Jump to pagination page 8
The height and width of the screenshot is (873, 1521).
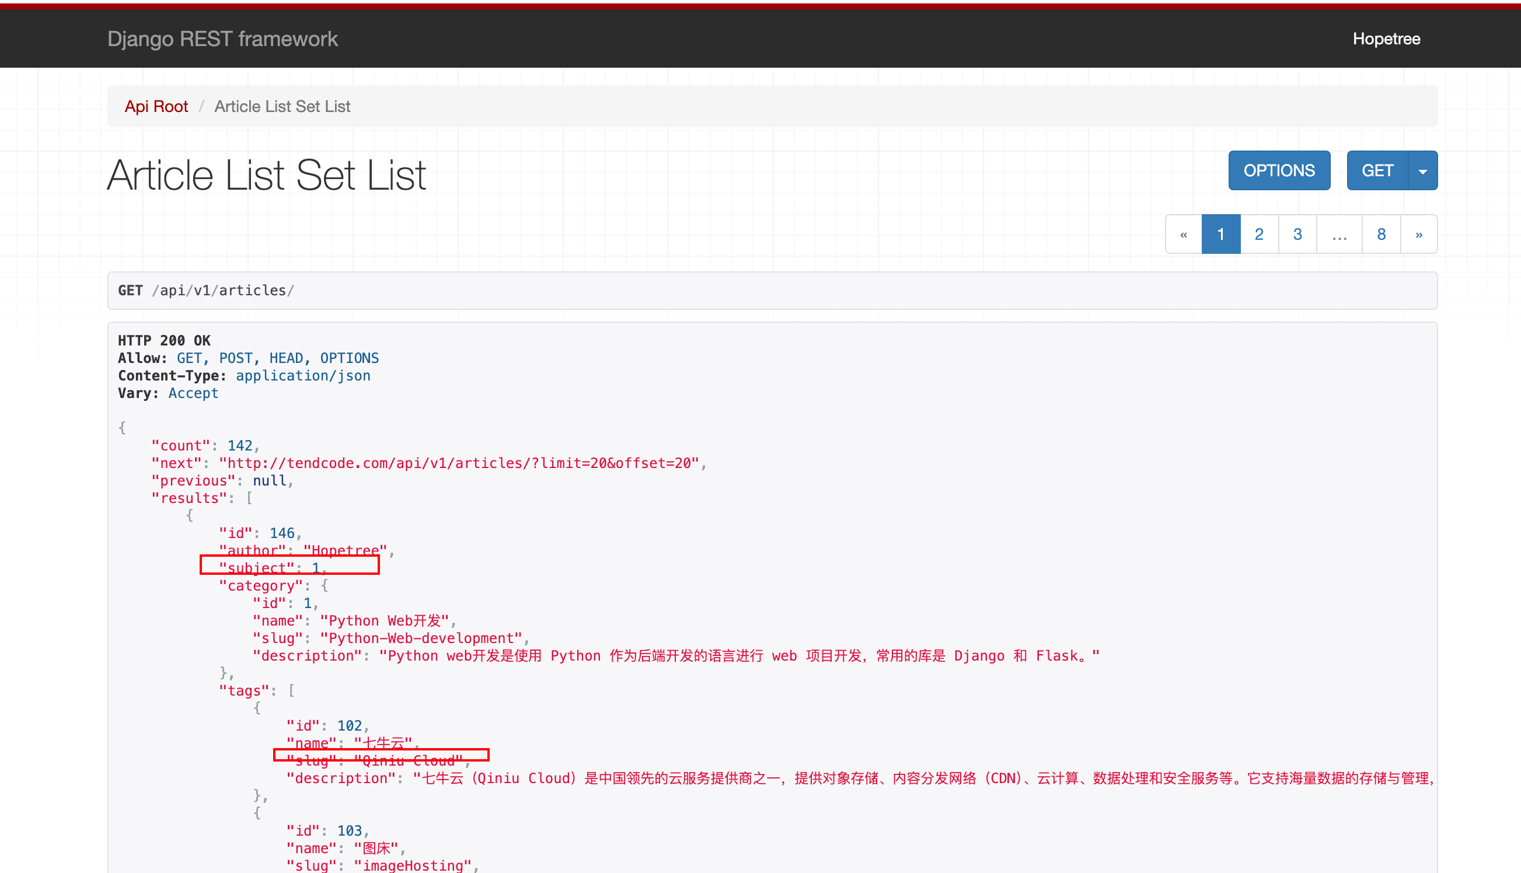1382,234
